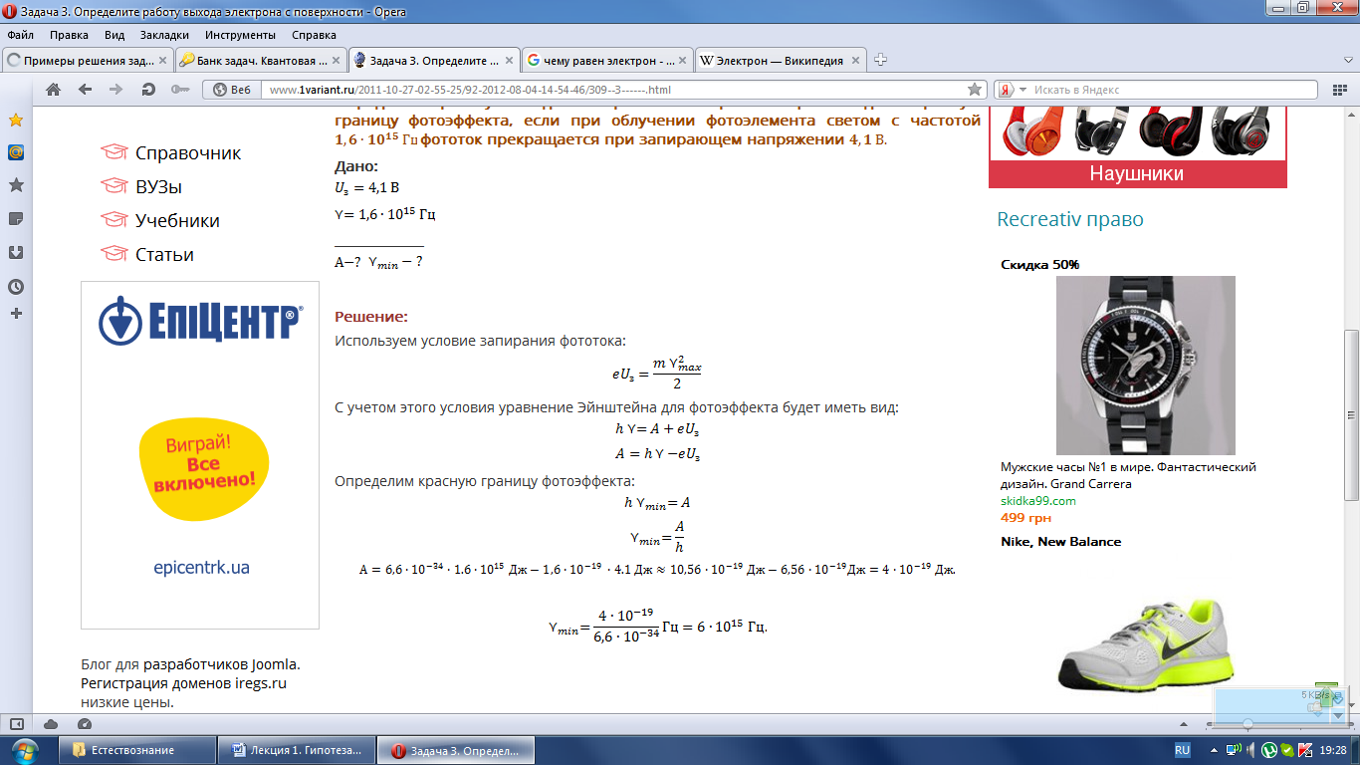1360x765 pixels.
Task: Open the Справочник link in left menu
Action: coord(188,153)
